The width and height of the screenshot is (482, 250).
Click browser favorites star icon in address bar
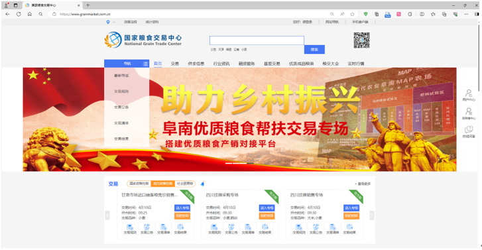click(352, 14)
